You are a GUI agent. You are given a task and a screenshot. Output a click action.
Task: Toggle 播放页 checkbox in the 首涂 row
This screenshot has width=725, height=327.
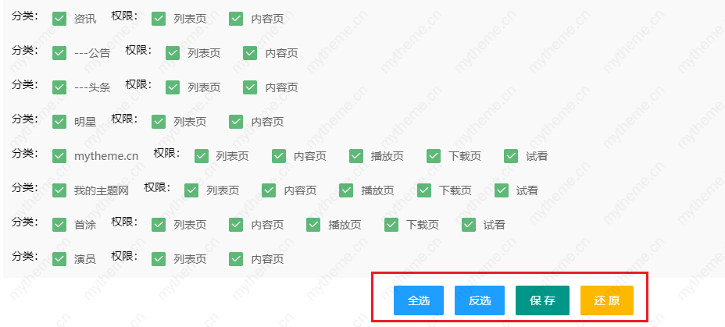tap(313, 225)
